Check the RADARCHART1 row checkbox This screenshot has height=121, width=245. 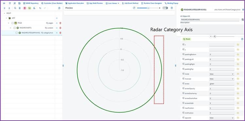click(x=14, y=28)
